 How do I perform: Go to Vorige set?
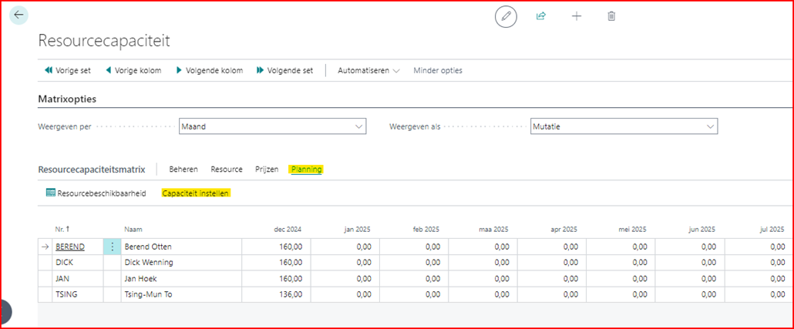coord(68,70)
